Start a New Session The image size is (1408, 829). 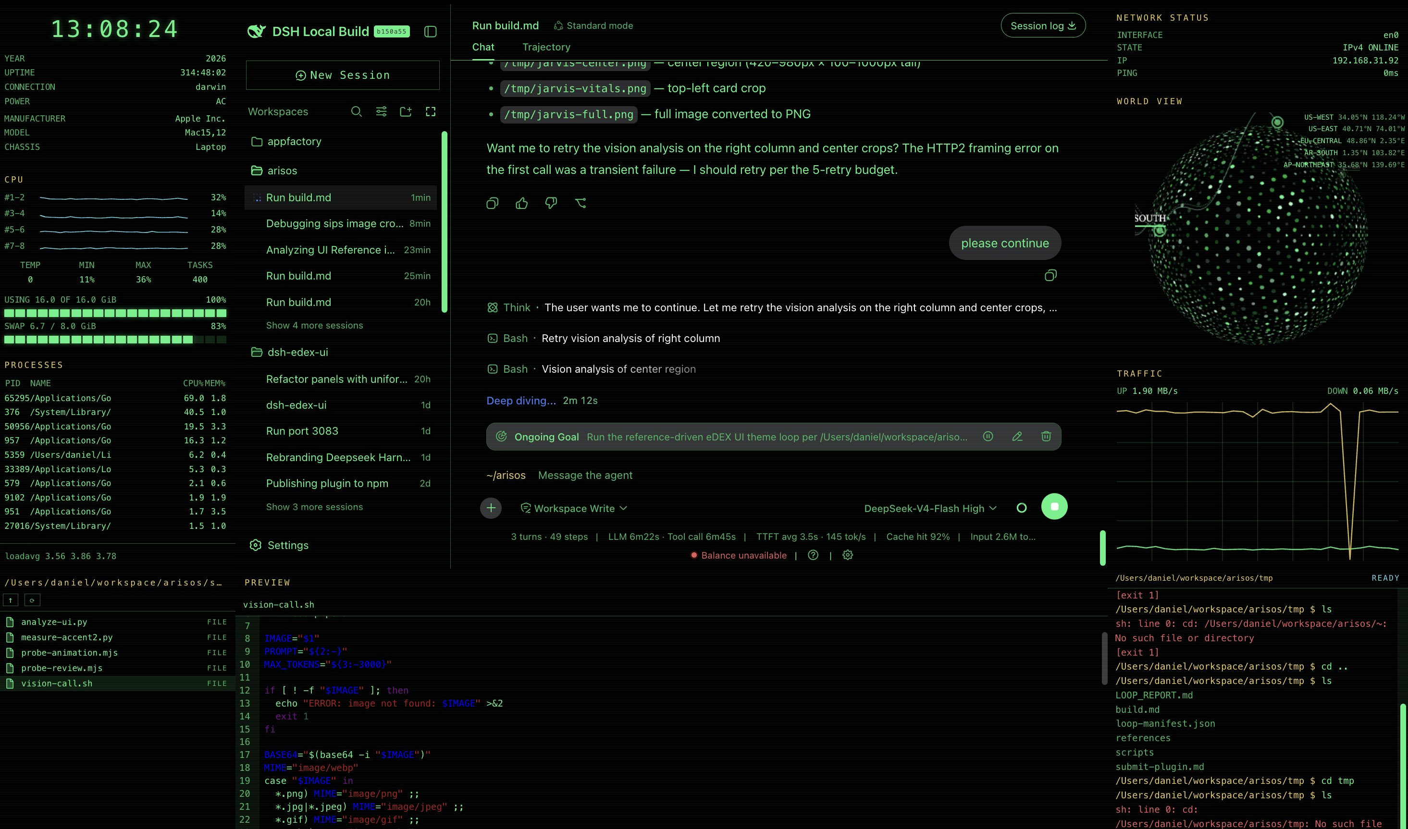343,75
